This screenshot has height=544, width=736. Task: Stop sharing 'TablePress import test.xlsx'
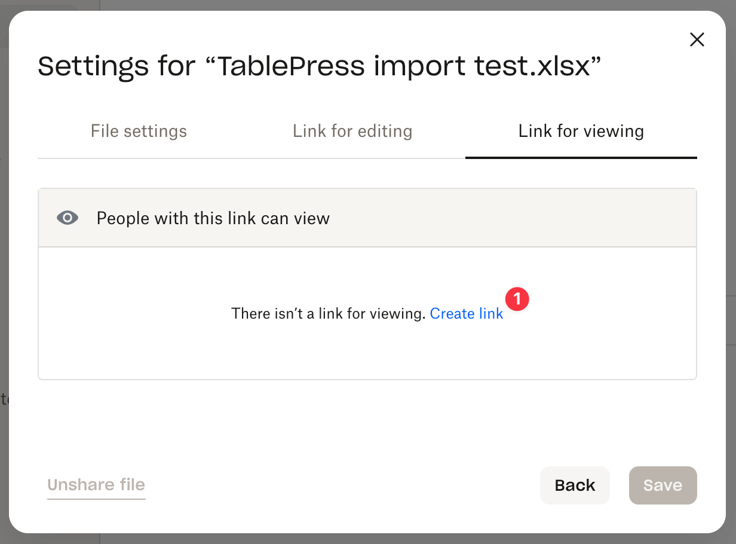[96, 485]
